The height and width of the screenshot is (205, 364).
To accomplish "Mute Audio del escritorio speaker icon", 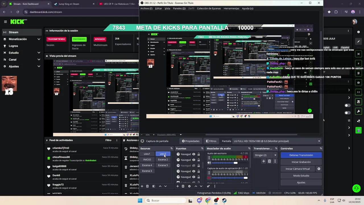I will 209,163.
